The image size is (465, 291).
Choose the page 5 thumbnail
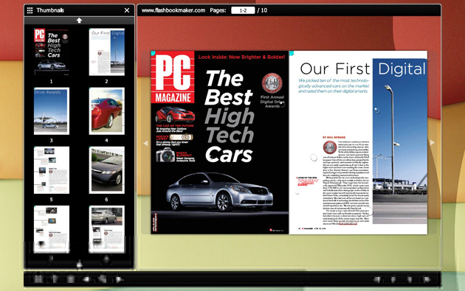click(52, 170)
